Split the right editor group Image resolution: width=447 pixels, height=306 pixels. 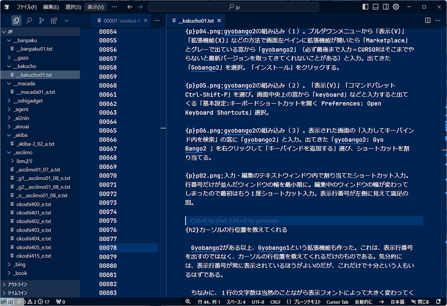pos(427,20)
